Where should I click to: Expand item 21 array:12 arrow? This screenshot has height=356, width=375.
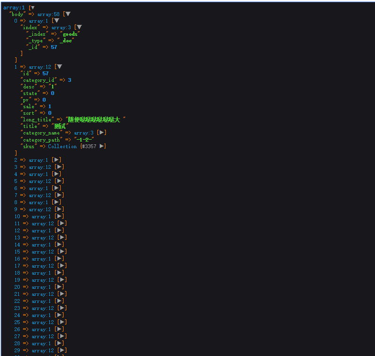tap(63, 294)
